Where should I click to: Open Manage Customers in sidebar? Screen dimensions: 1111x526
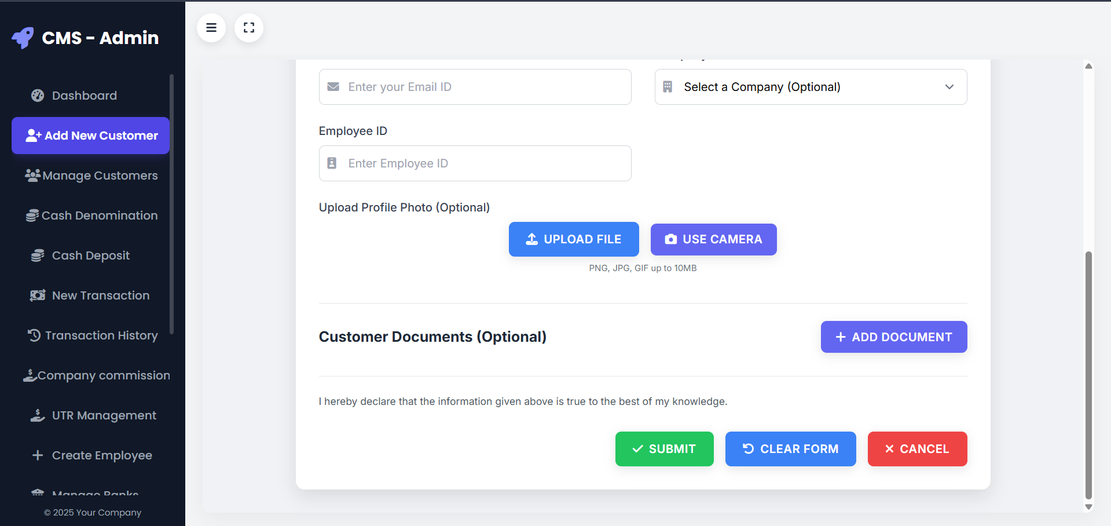click(x=91, y=176)
